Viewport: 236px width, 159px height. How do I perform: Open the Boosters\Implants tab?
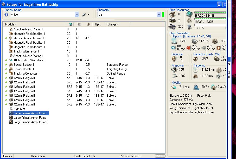(84, 156)
